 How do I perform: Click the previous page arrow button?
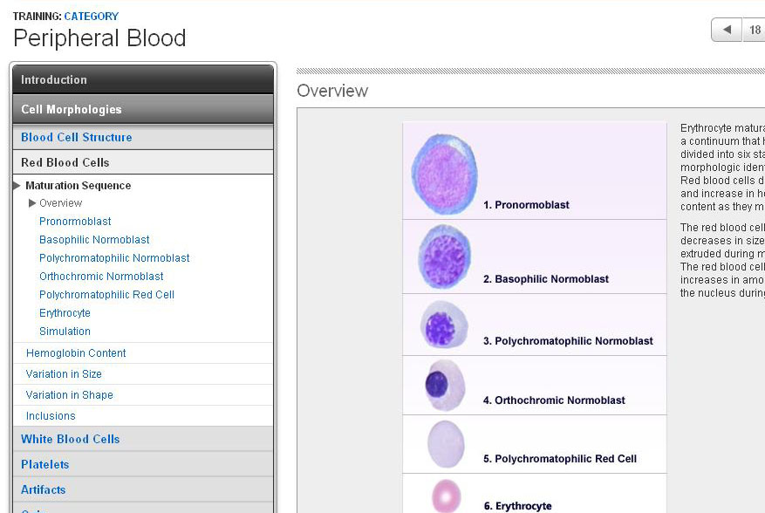coord(727,31)
